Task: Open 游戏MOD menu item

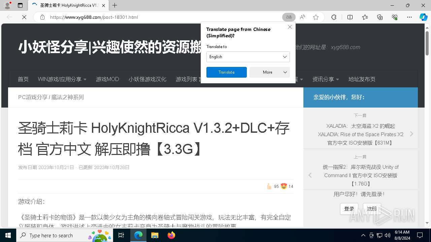Action: [x=107, y=79]
